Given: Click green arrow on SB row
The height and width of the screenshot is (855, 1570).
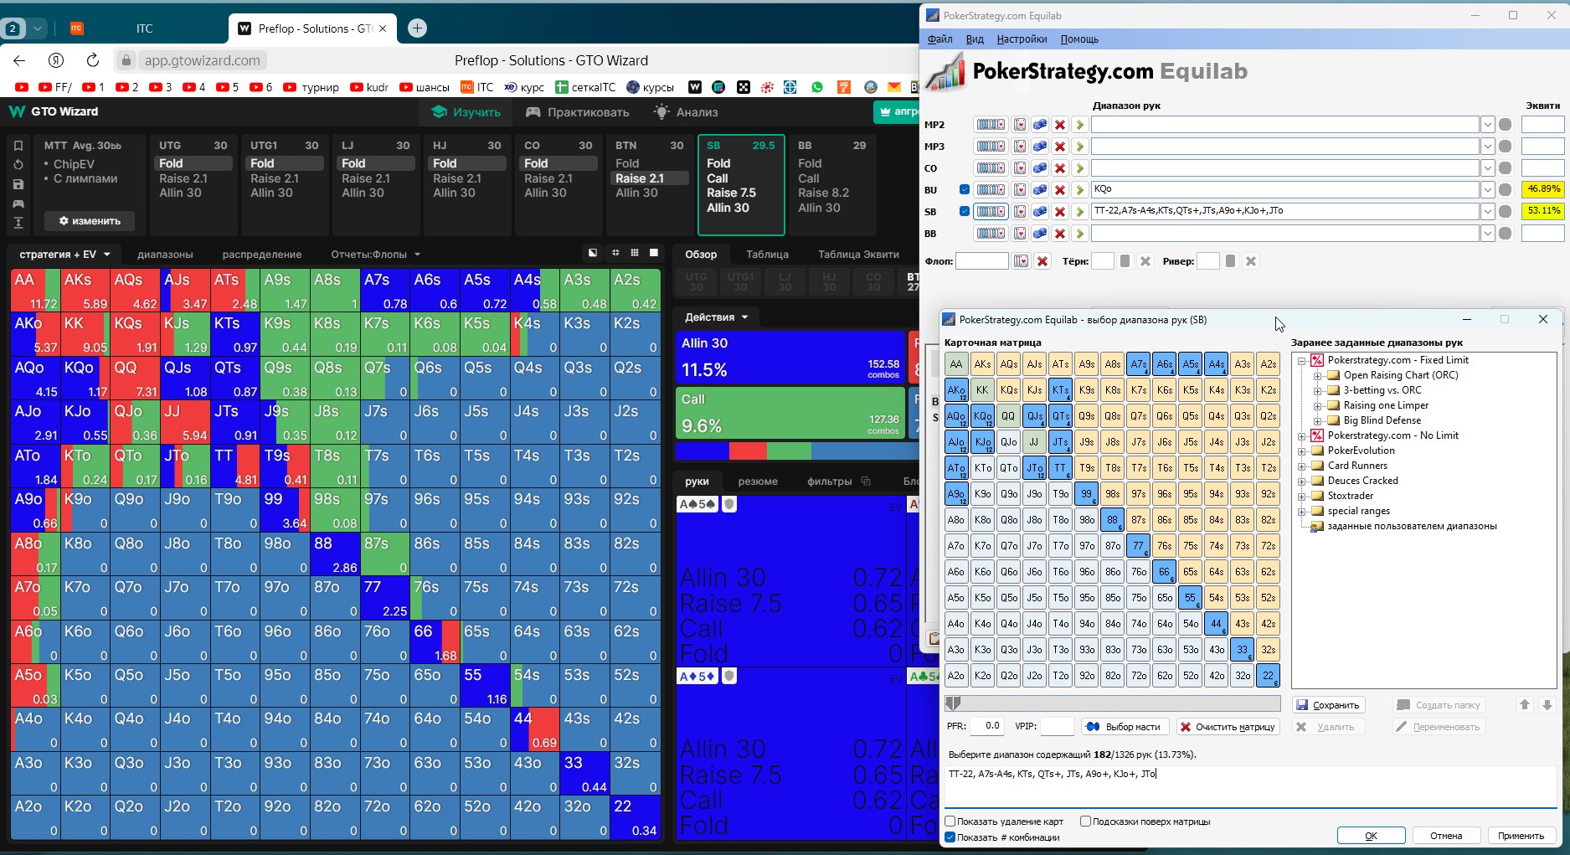Looking at the screenshot, I should point(1079,212).
